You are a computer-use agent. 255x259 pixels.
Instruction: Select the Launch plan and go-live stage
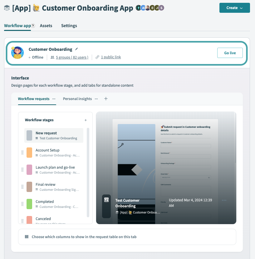pos(54,170)
